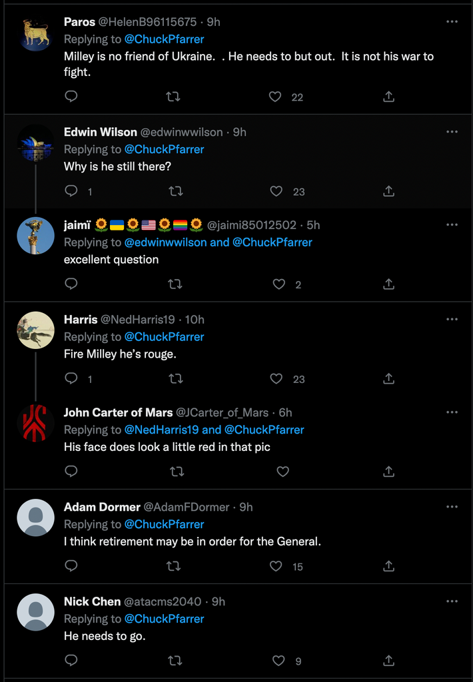Open Adam Dormer's profile name

pyautogui.click(x=102, y=507)
